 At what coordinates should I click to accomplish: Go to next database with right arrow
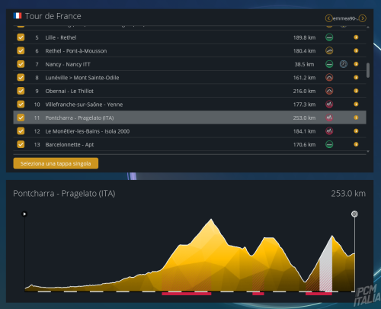(363, 18)
